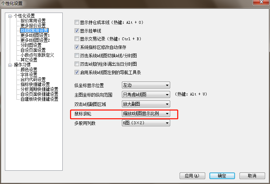Enable 显示持仓成本线 checkbox
This screenshot has height=184, width=270.
pyautogui.click(x=77, y=22)
